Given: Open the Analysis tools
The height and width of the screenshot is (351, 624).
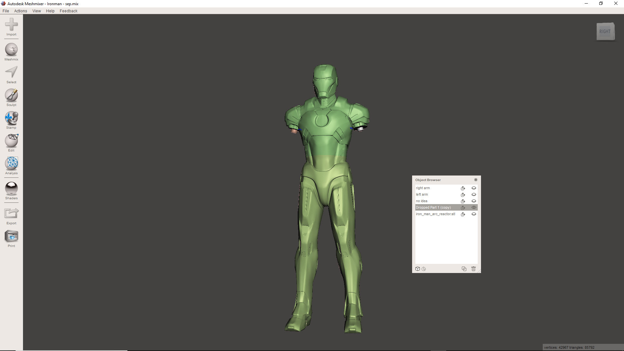Looking at the screenshot, I should (x=11, y=163).
